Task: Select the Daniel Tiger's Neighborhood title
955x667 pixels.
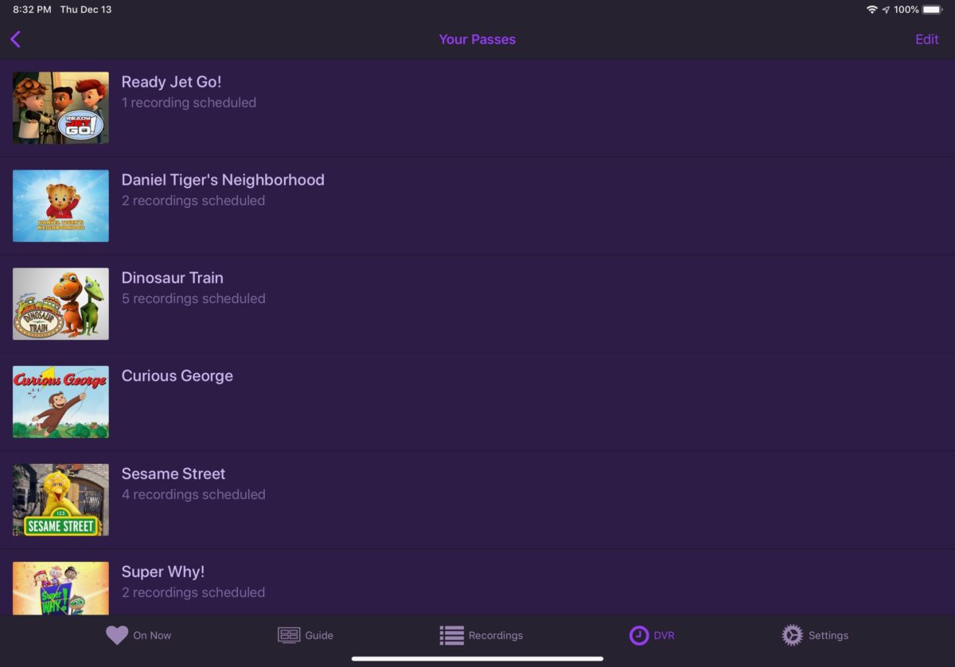Action: click(x=223, y=180)
